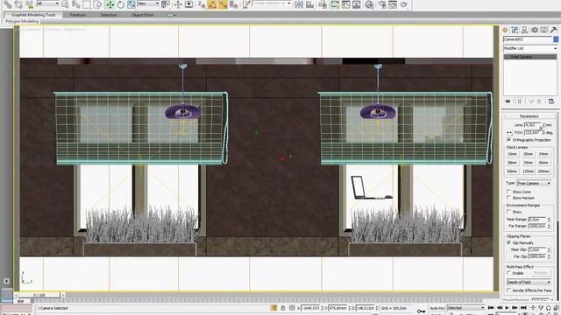
Task: Click the Render Production teapot icon
Action: click(403, 4)
